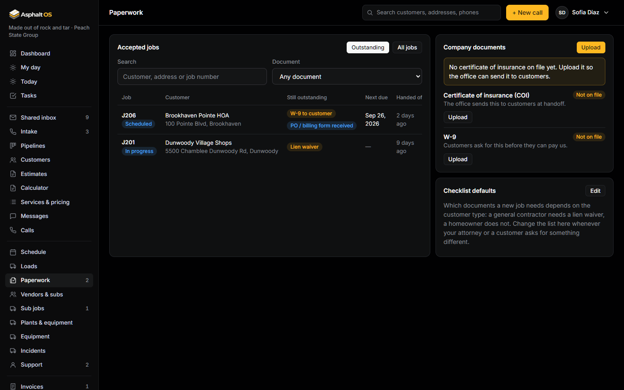Screen dimensions: 624x390
Task: Click the job search input field
Action: coord(192,76)
